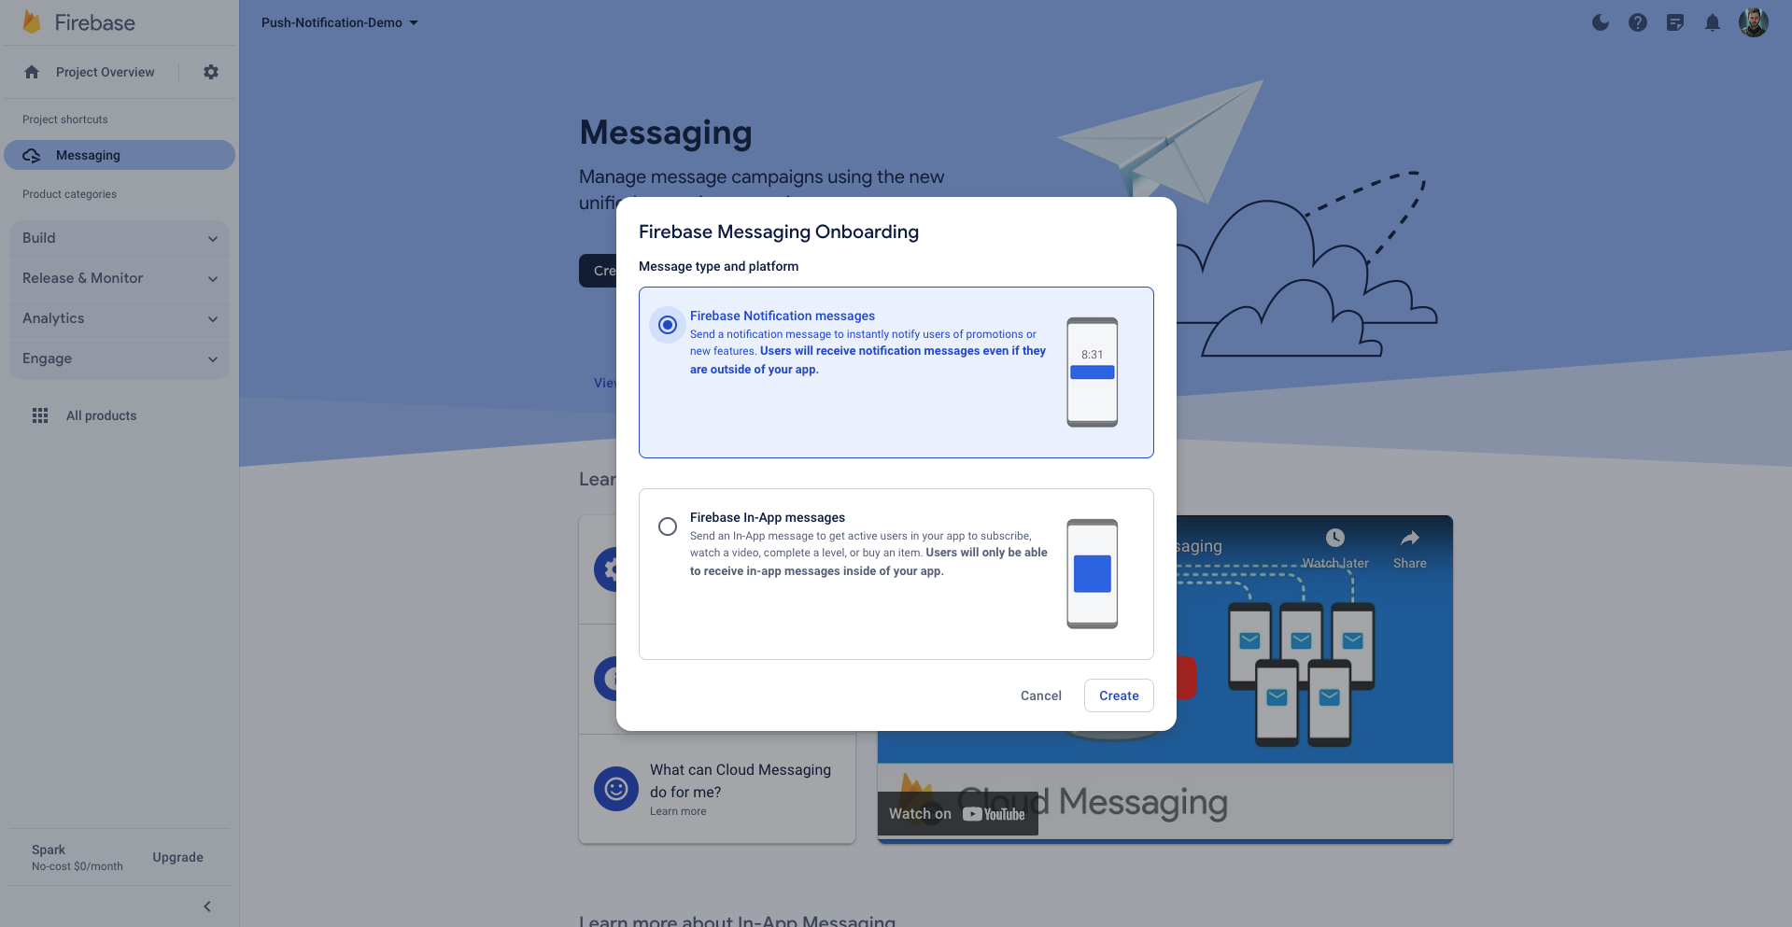Select Firebase Notification messages radio button
The height and width of the screenshot is (927, 1792).
click(x=668, y=325)
